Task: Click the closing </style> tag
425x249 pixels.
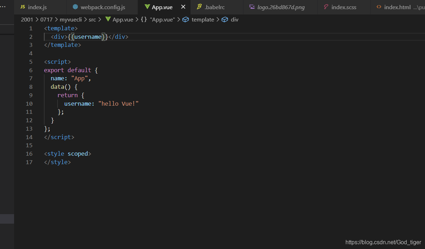Action: tap(58, 162)
